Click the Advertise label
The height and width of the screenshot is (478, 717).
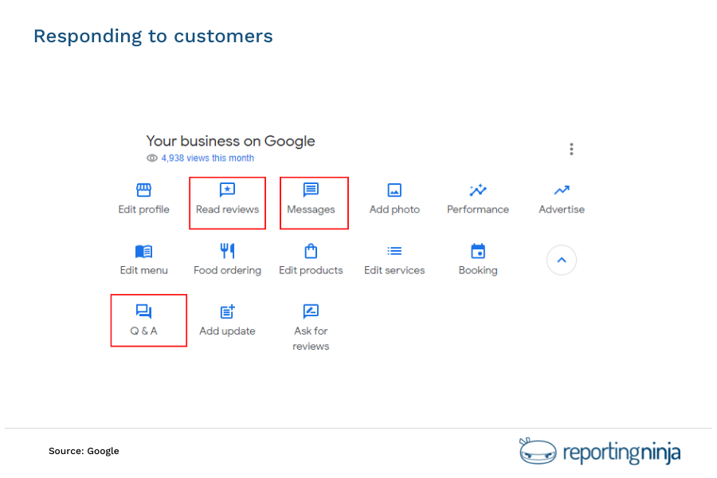(x=562, y=209)
